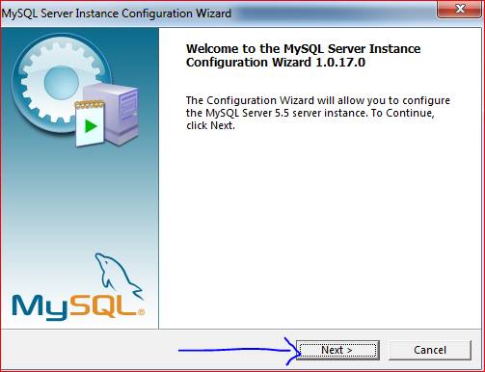This screenshot has height=372, width=485.
Task: Click the 1.0.17.0 version number
Action: (x=340, y=63)
